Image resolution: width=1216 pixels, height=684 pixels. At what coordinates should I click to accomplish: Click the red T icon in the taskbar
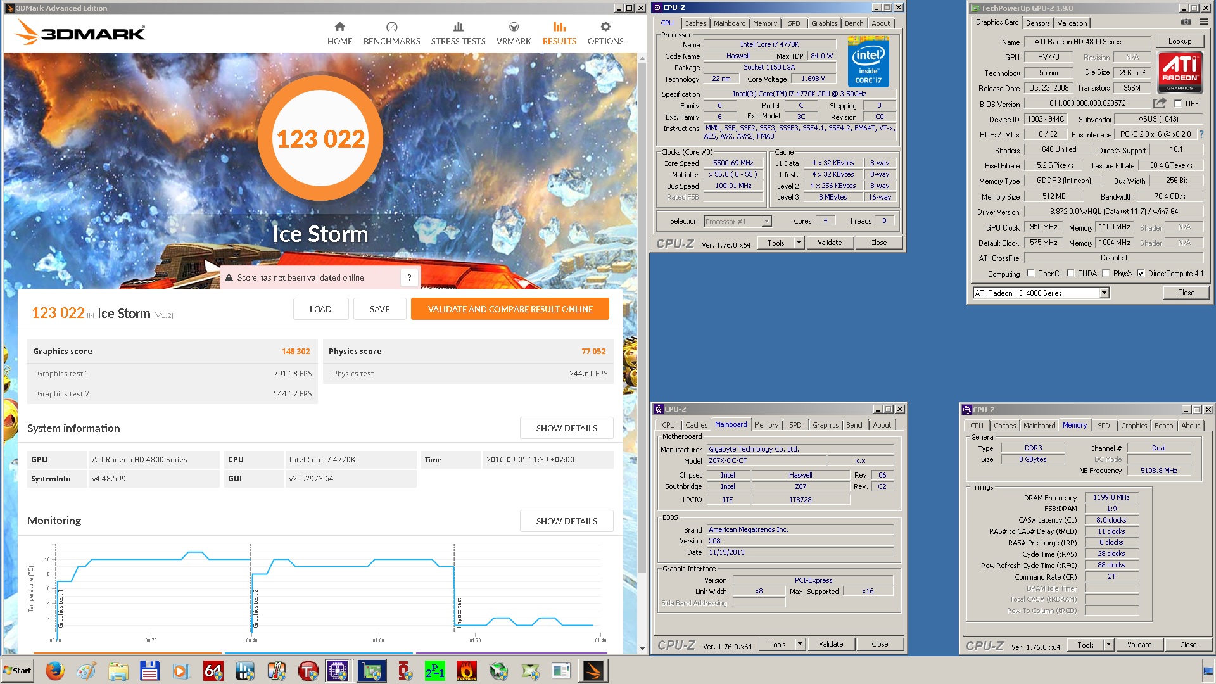[308, 671]
